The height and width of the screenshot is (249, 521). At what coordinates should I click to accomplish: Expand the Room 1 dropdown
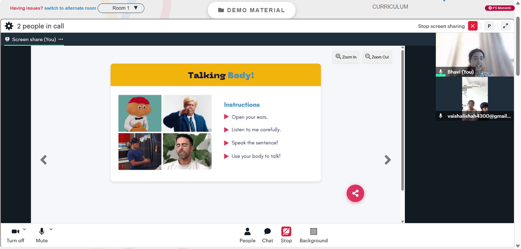(x=121, y=8)
